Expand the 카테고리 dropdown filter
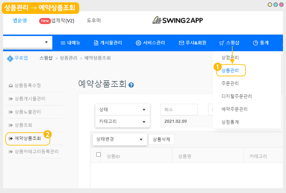Screen dimensions: 286x193 [122, 121]
